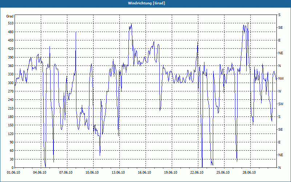Click the NE compass label between 30 and 60
This screenshot has height=182, width=291.
(280, 155)
